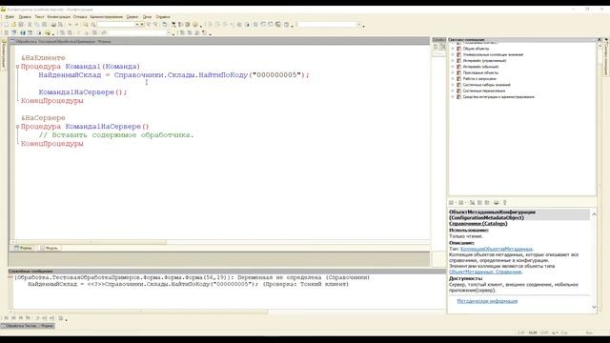Open the Методическая информация link

tap(487, 301)
